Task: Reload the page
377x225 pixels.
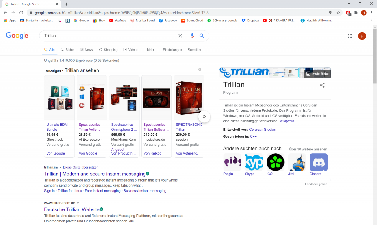Action: click(x=21, y=13)
